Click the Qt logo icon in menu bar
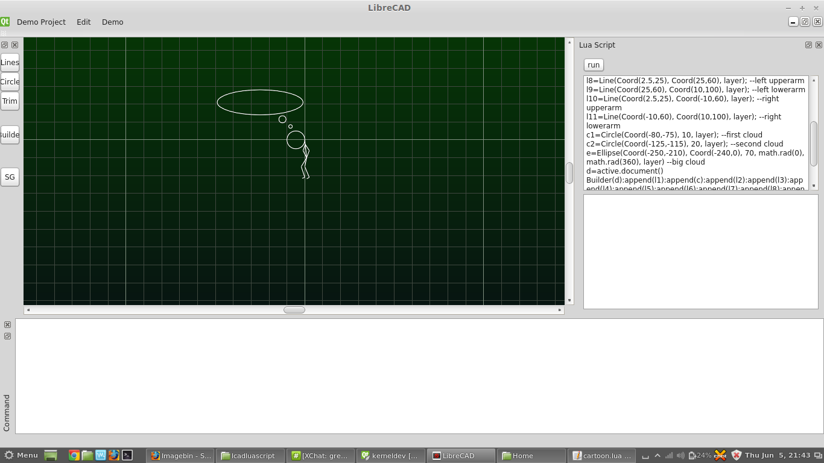This screenshot has width=824, height=463. tap(5, 22)
